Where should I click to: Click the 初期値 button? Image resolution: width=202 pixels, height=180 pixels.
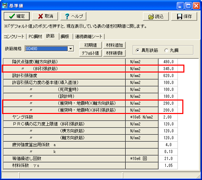tap(90, 45)
